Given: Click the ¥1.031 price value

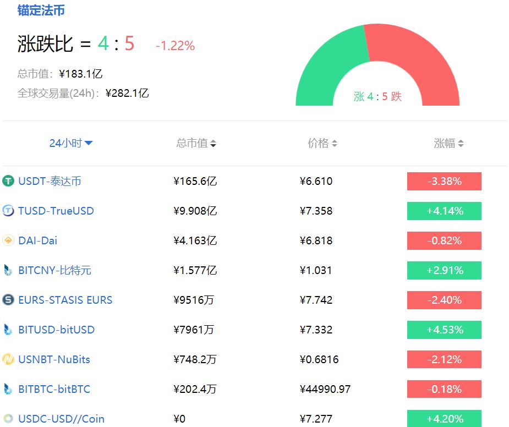Looking at the screenshot, I should click(x=316, y=270).
